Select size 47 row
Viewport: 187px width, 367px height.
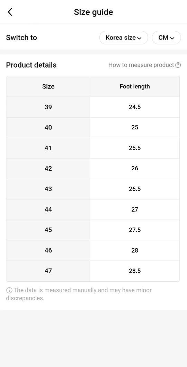coord(93,271)
